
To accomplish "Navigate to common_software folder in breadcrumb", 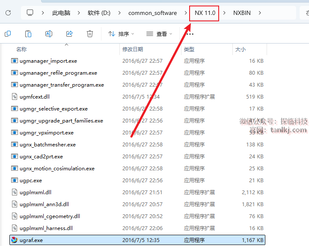I will [152, 13].
